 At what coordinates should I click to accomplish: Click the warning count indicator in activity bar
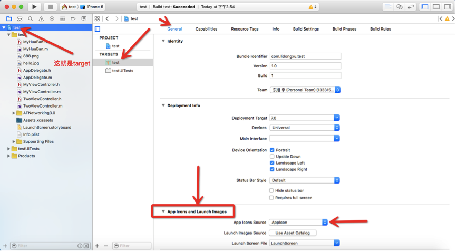[x=313, y=7]
